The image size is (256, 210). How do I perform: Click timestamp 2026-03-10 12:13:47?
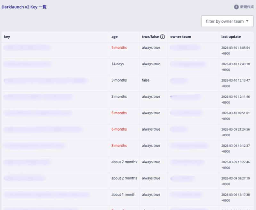tap(236, 83)
